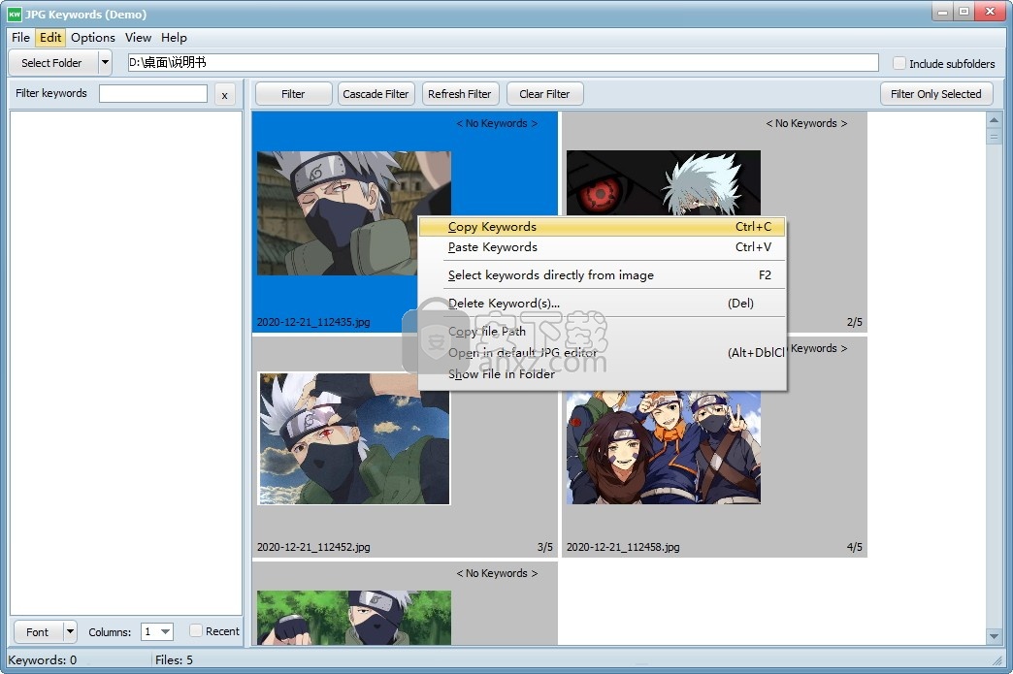Select the 2020-12-21_112458.jpg group photo thumbnail

(664, 447)
